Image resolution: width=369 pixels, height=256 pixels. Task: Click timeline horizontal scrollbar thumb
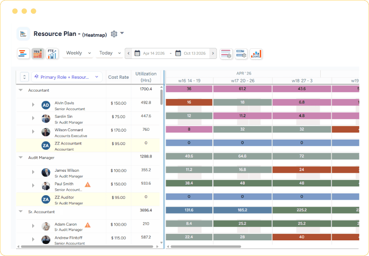click(x=206, y=247)
